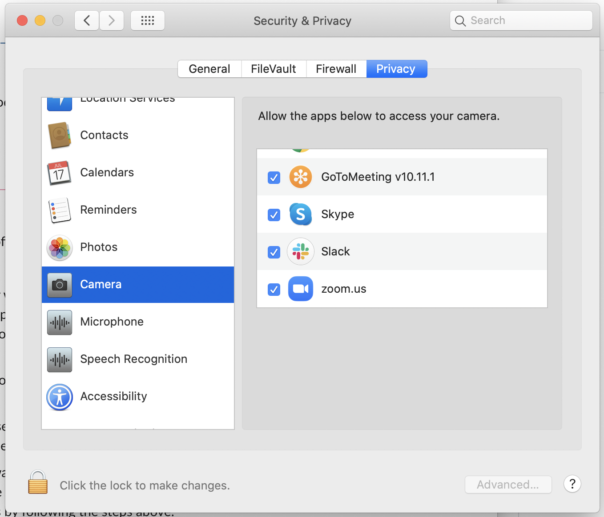Select the Photos flower icon
This screenshot has height=517, width=604.
coord(59,247)
